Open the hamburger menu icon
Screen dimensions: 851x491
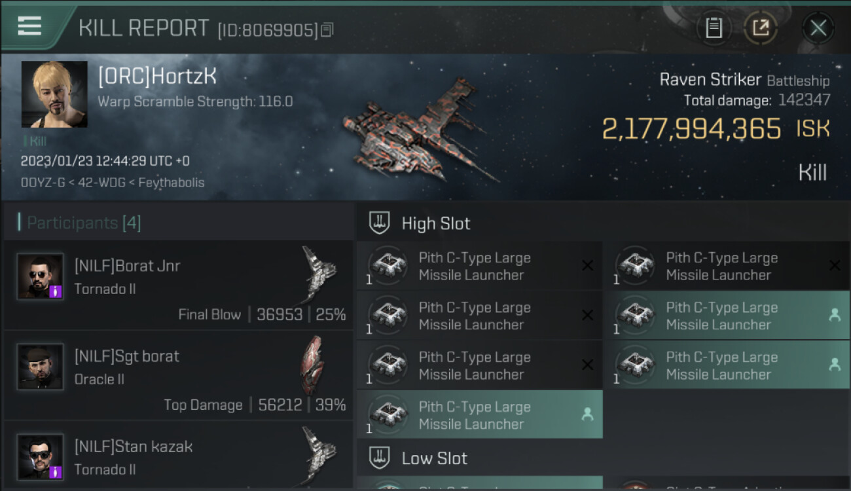(29, 26)
